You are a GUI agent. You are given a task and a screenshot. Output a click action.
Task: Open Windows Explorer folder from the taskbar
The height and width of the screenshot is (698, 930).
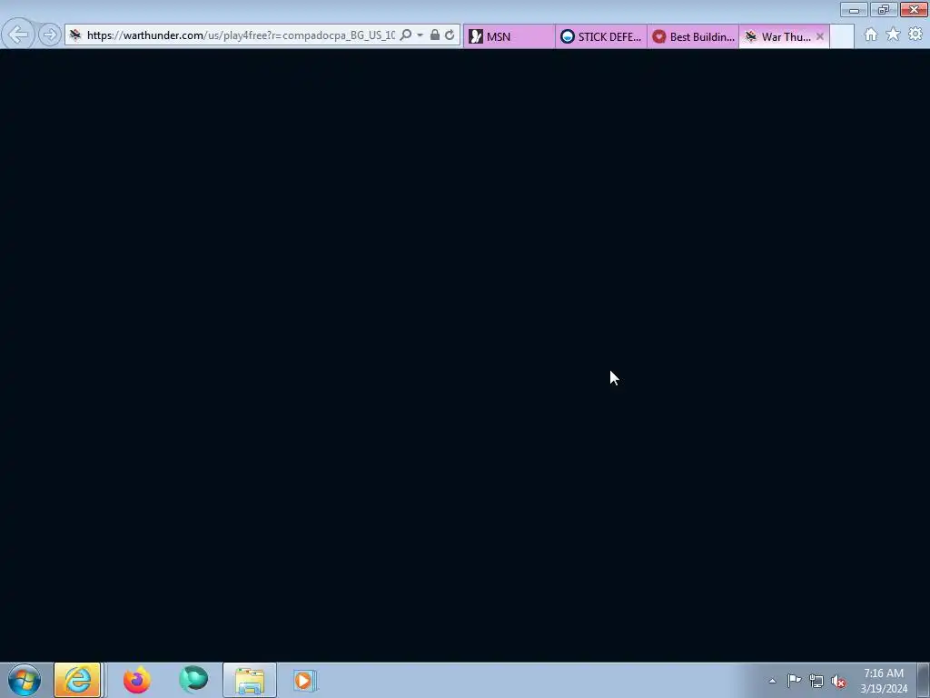250,680
